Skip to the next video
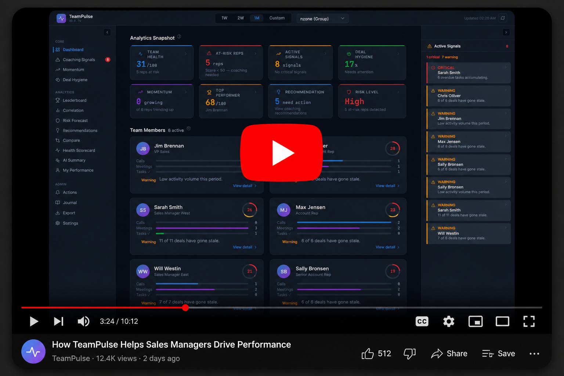Image resolution: width=564 pixels, height=376 pixels. [59, 321]
